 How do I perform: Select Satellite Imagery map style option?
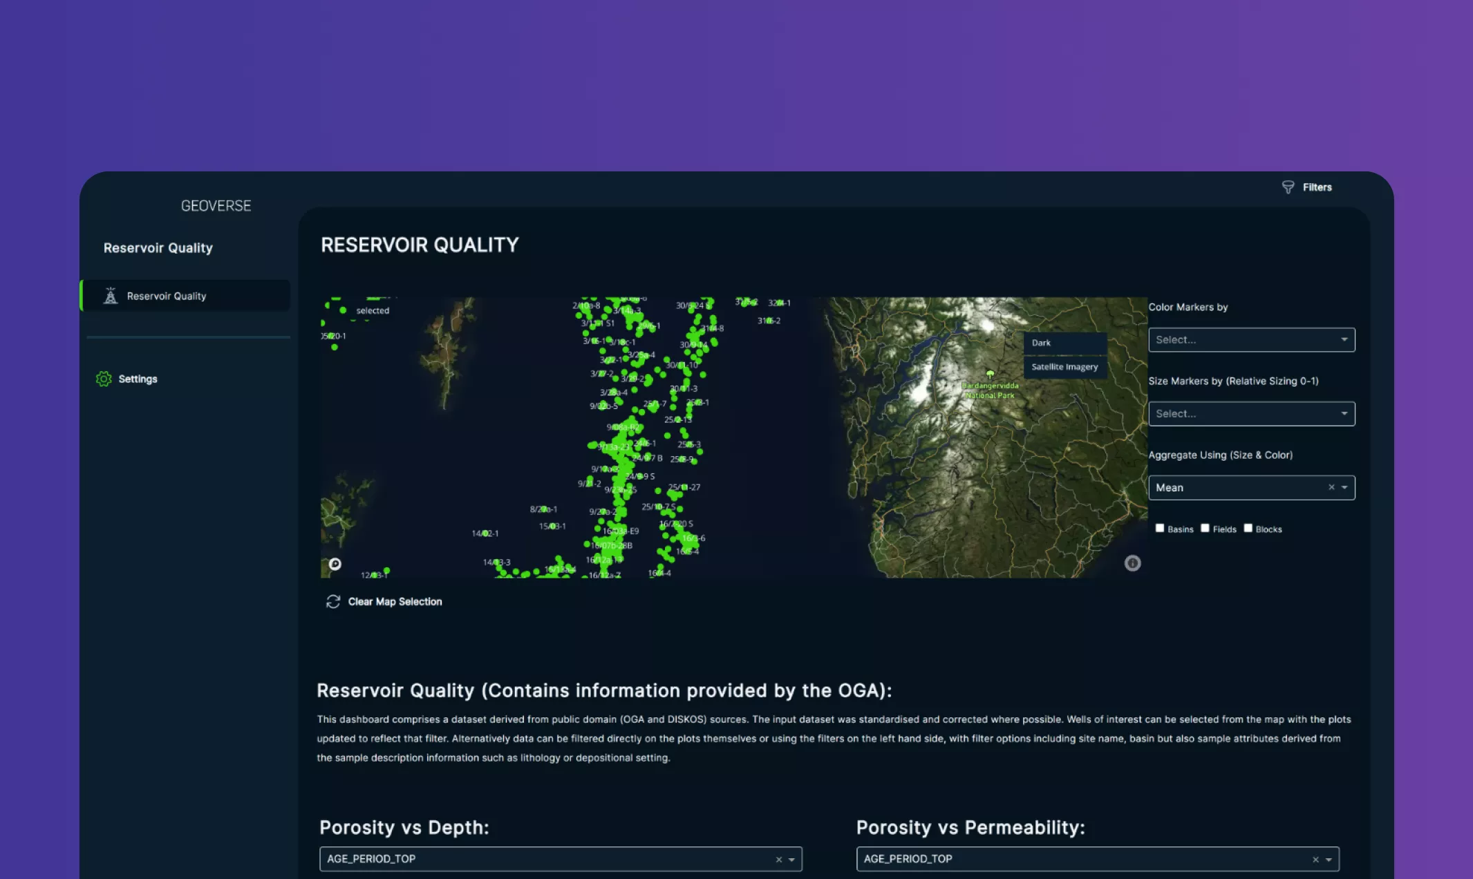[x=1064, y=367]
